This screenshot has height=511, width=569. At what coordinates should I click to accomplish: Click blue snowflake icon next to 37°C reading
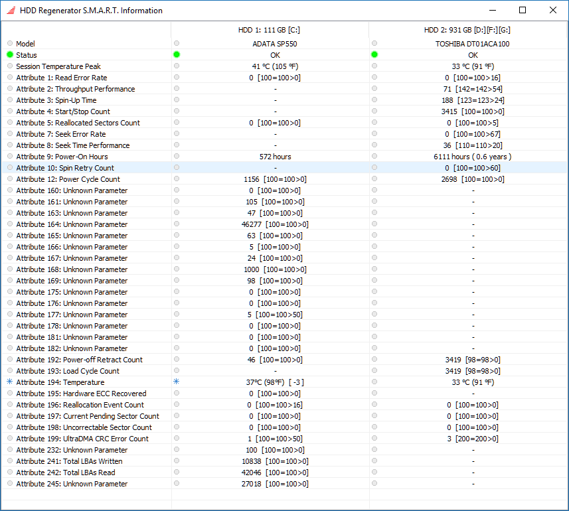pyautogui.click(x=177, y=382)
